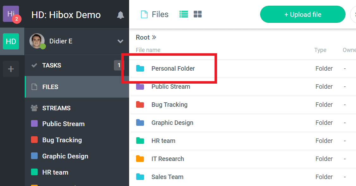The width and height of the screenshot is (356, 186).
Task: Expand the Root breadcrumb chevrons
Action: coord(154,37)
